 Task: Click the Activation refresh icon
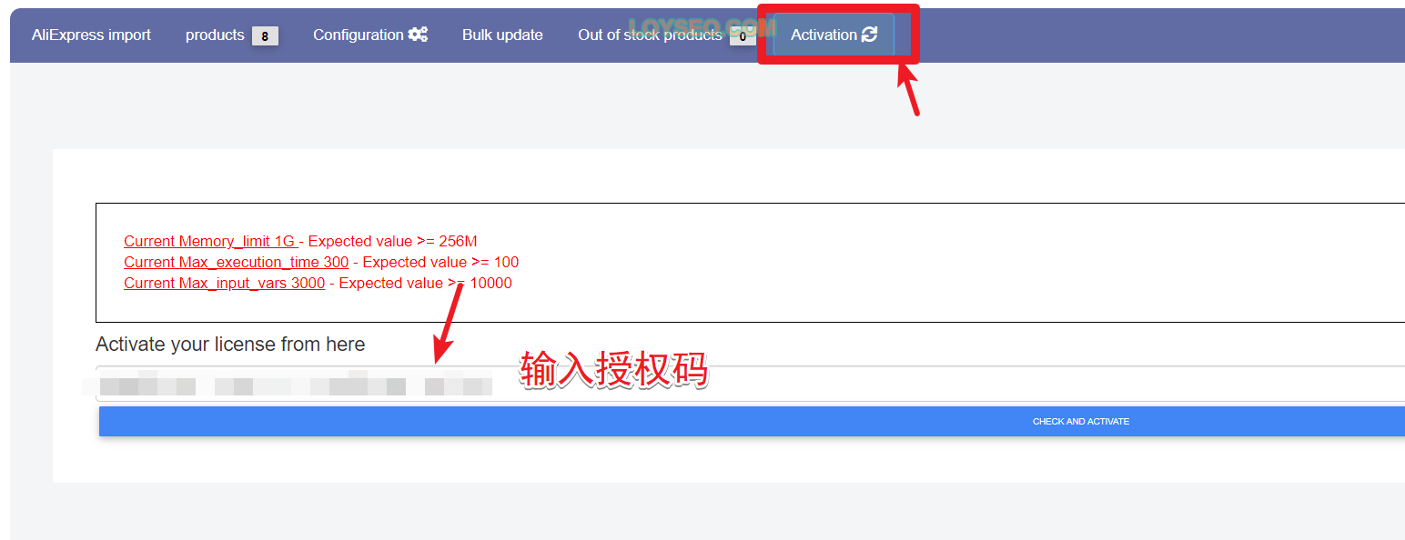(x=870, y=35)
